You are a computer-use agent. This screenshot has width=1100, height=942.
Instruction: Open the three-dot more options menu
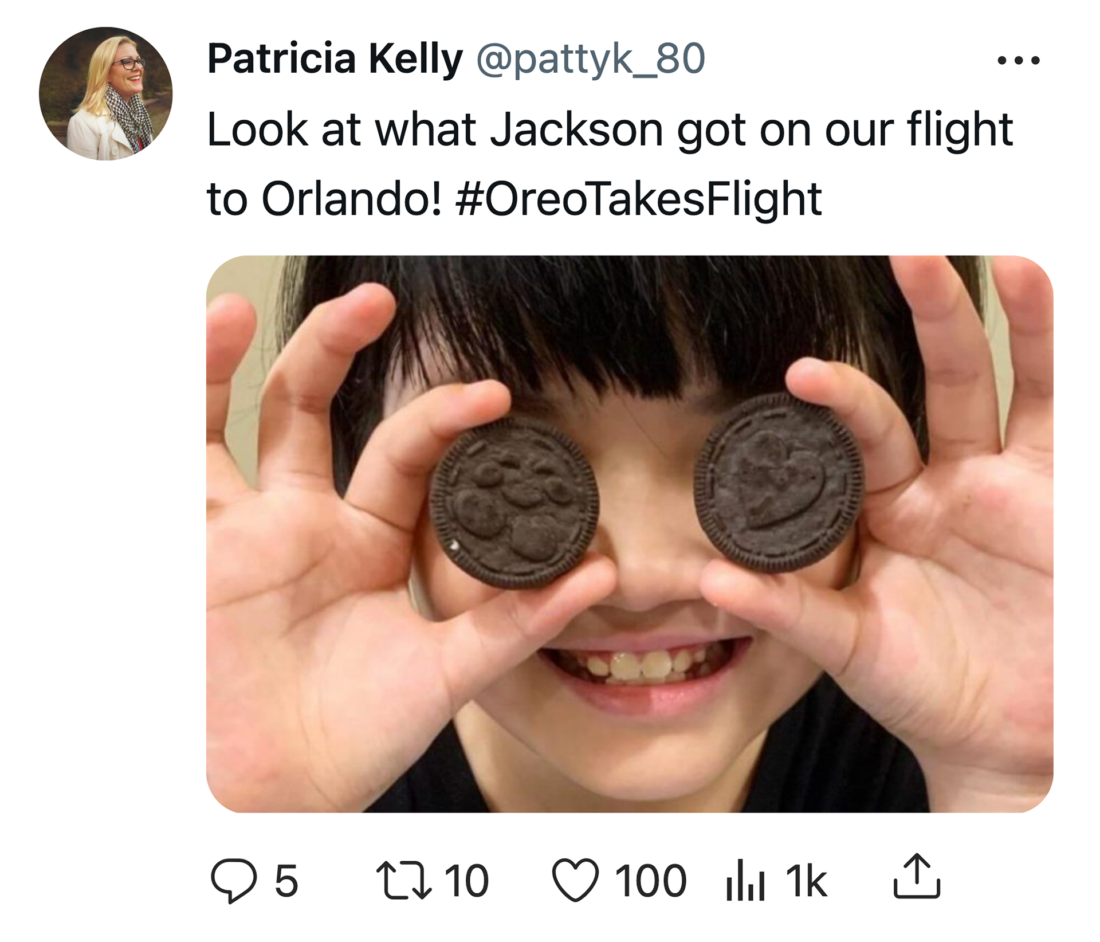pyautogui.click(x=1019, y=60)
